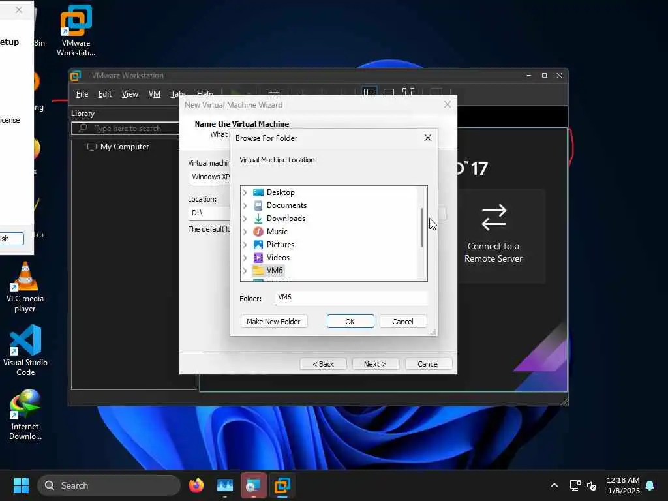Screen dimensions: 668x501
Task: Click Make New Folder button
Action: [273, 321]
